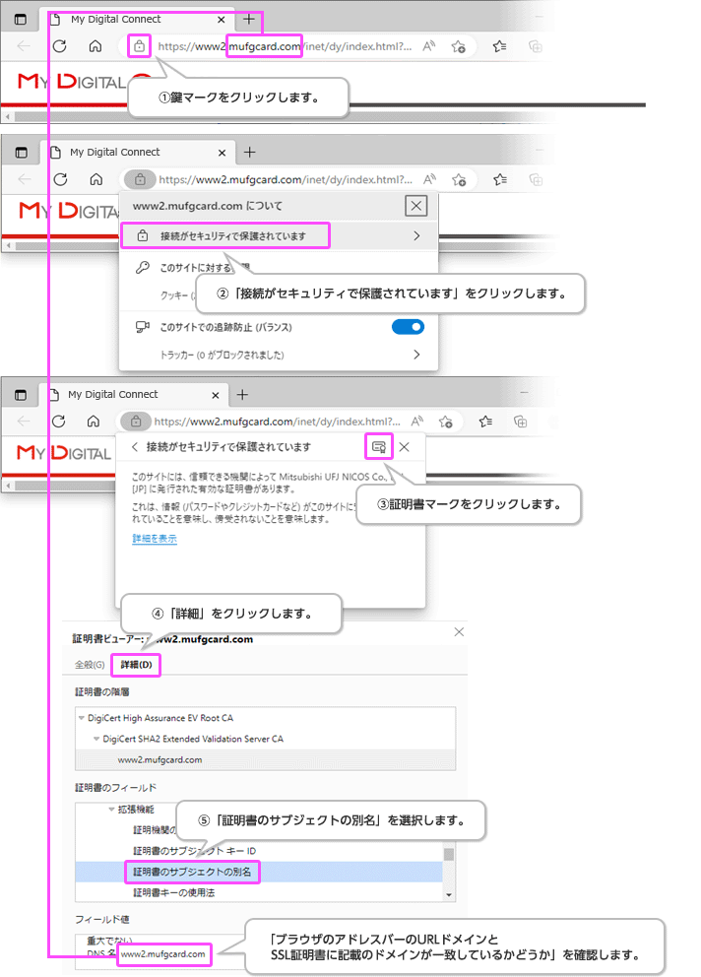Click the certificate icon in the connection security panel
701x977 pixels.
378,446
